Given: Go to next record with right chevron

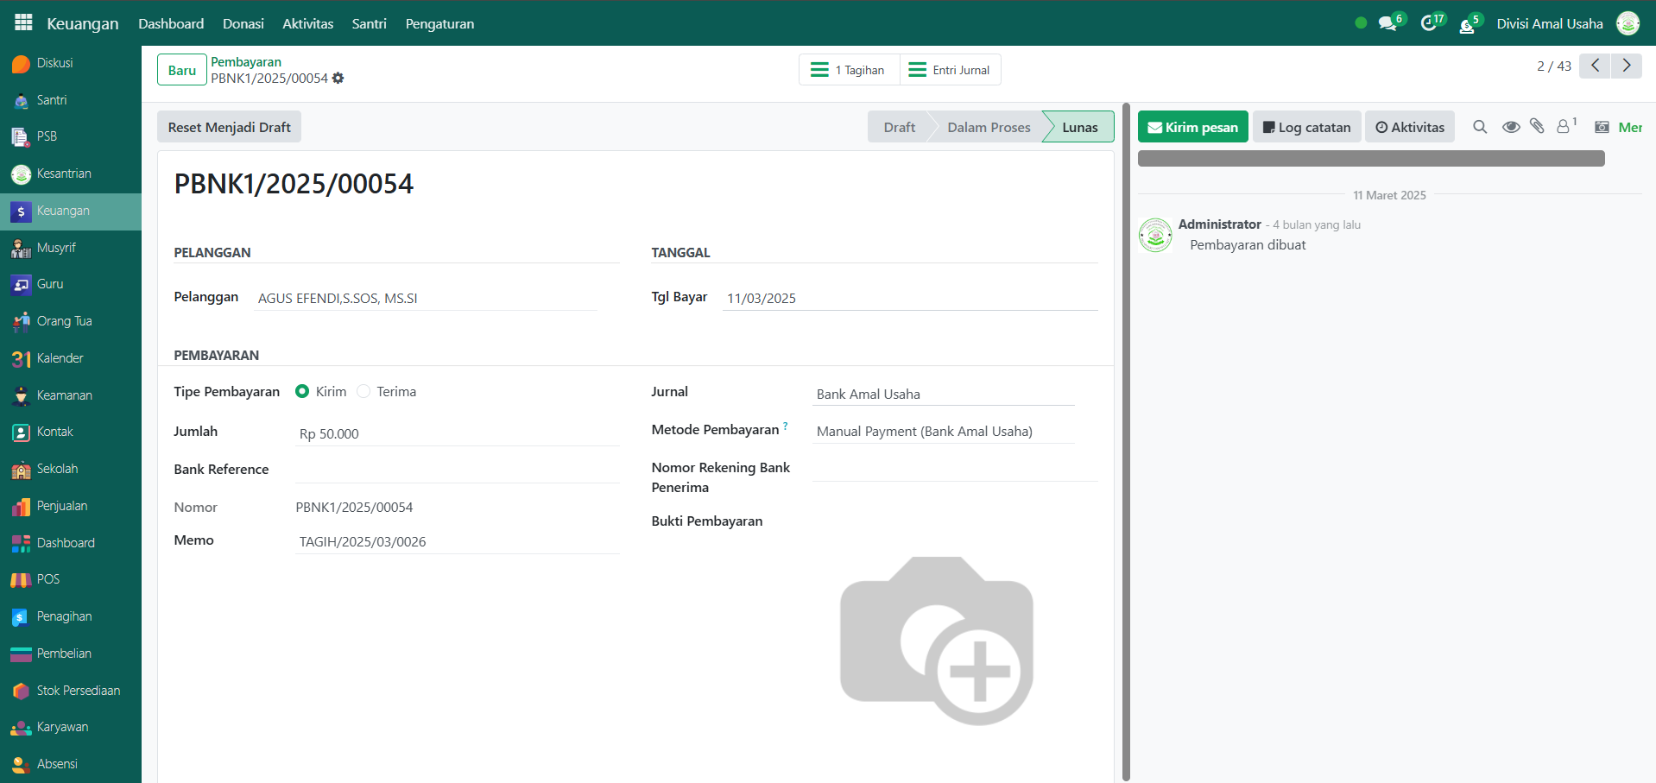Looking at the screenshot, I should (1627, 66).
